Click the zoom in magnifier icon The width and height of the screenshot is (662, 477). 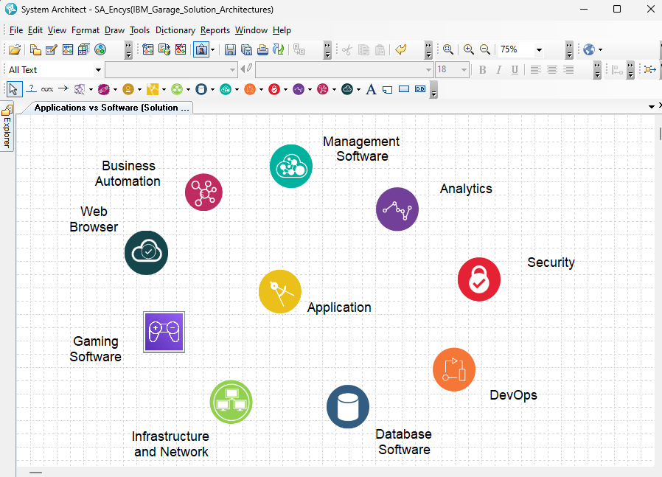468,50
